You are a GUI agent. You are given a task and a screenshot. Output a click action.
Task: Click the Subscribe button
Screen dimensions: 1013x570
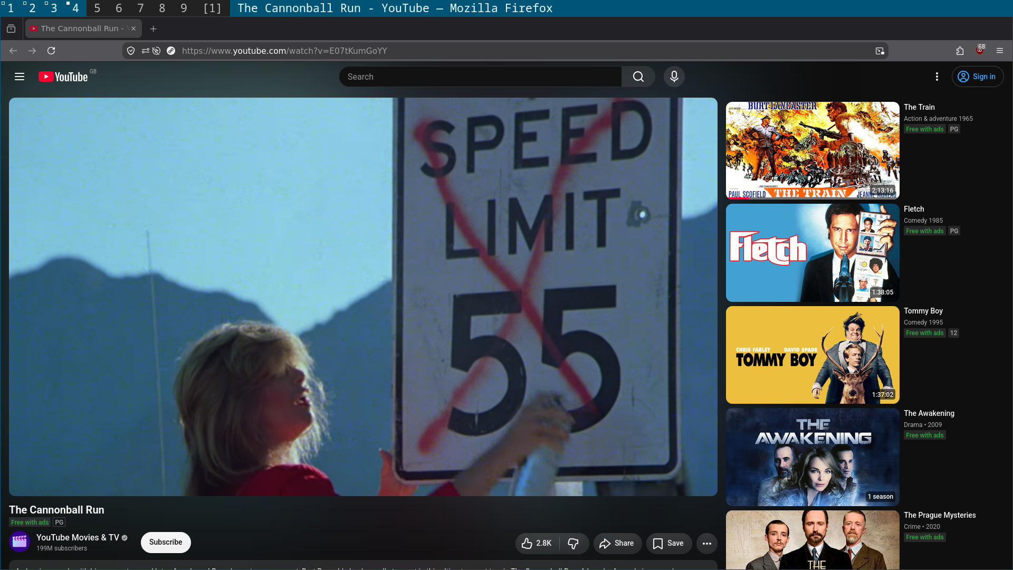click(166, 543)
